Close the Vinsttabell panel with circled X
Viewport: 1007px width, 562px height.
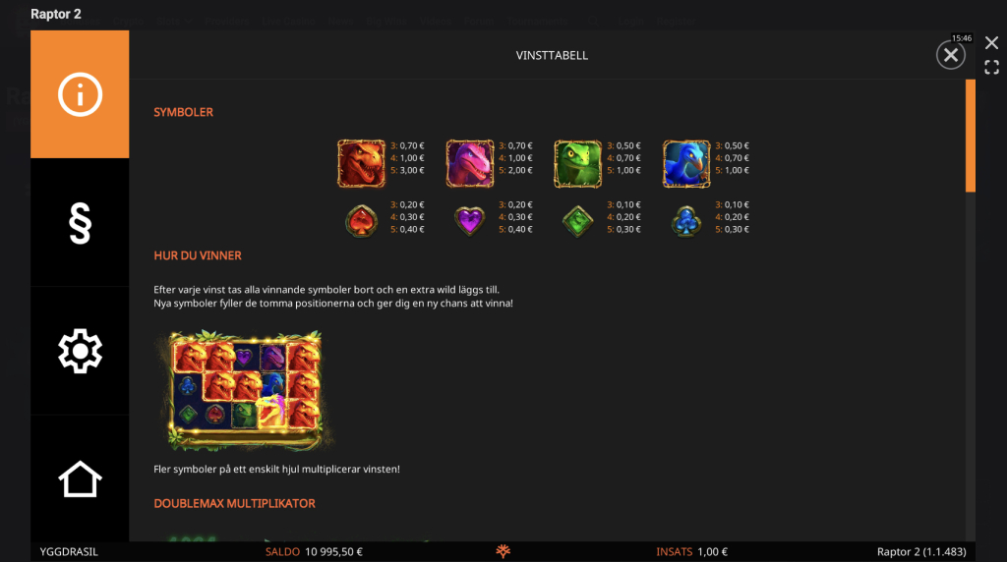pyautogui.click(x=951, y=55)
